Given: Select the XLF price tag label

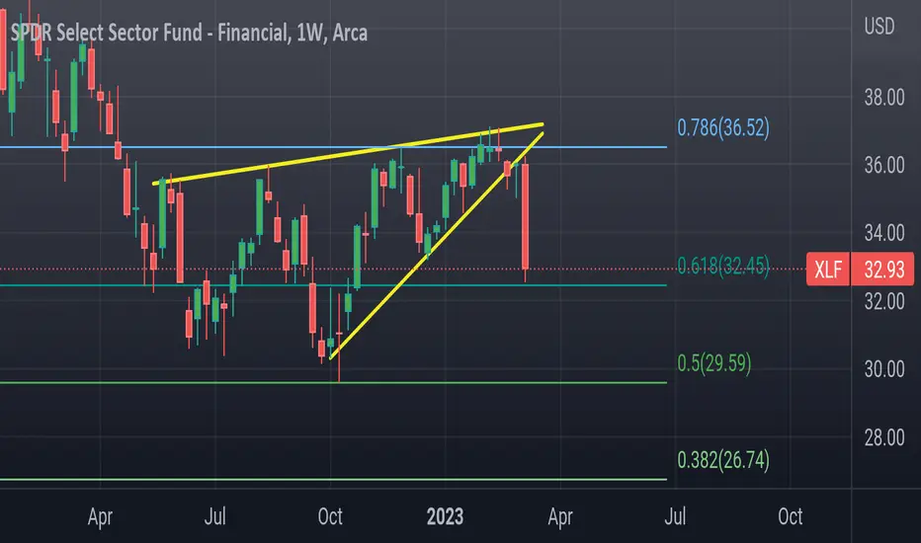Looking at the screenshot, I should coord(828,270).
